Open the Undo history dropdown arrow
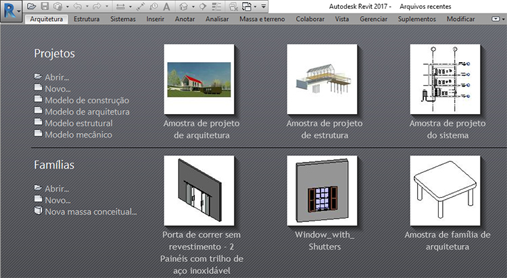 (x=87, y=7)
